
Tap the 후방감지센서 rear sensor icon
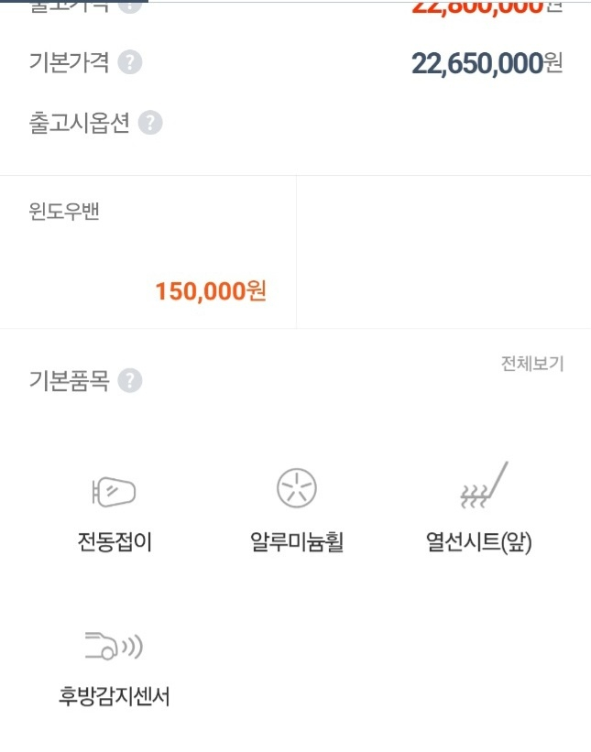coord(114,646)
